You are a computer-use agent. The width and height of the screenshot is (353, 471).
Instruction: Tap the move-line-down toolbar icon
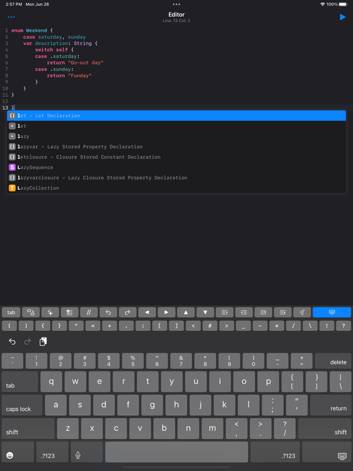click(x=283, y=312)
